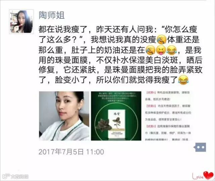Open 陶师姐's profile avatar
The width and height of the screenshot is (215, 181).
point(21,22)
